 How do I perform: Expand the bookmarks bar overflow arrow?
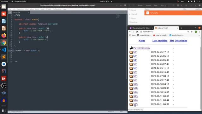(199, 35)
